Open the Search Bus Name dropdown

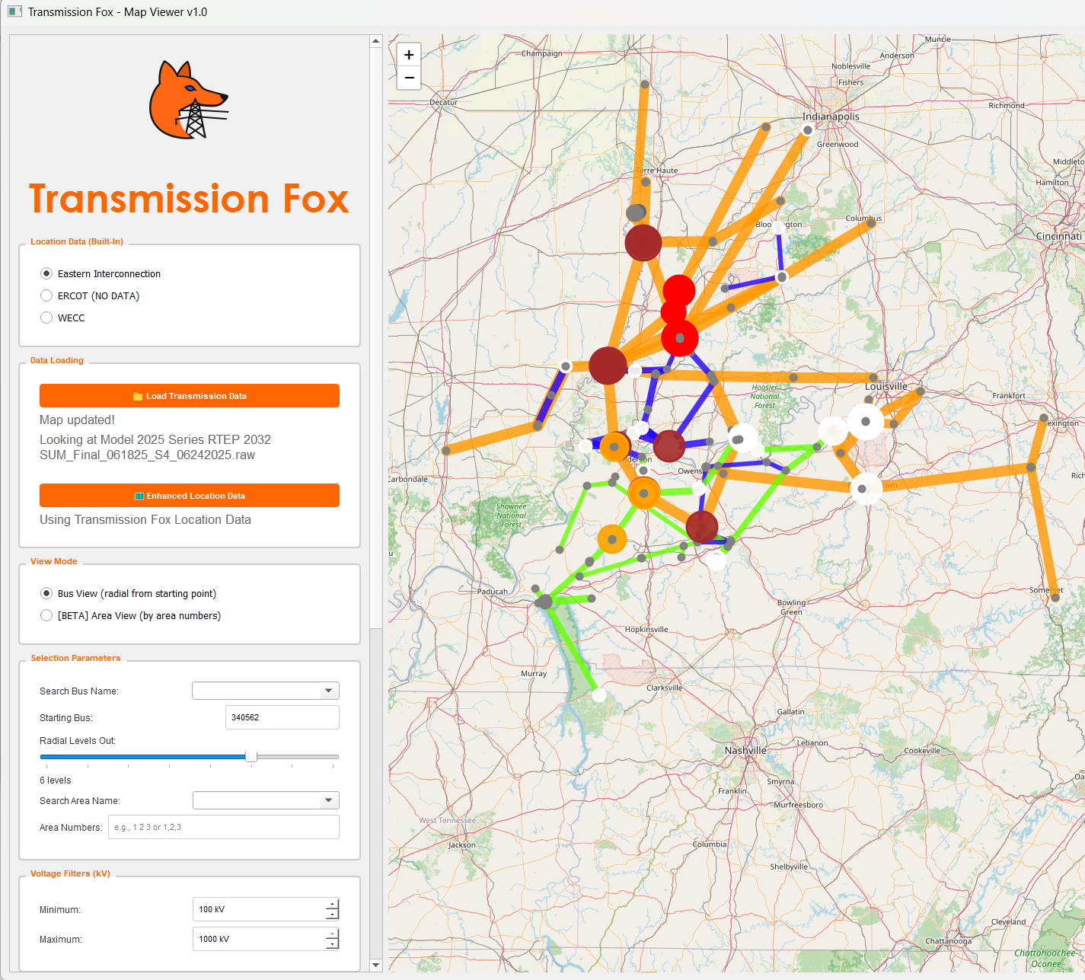328,691
